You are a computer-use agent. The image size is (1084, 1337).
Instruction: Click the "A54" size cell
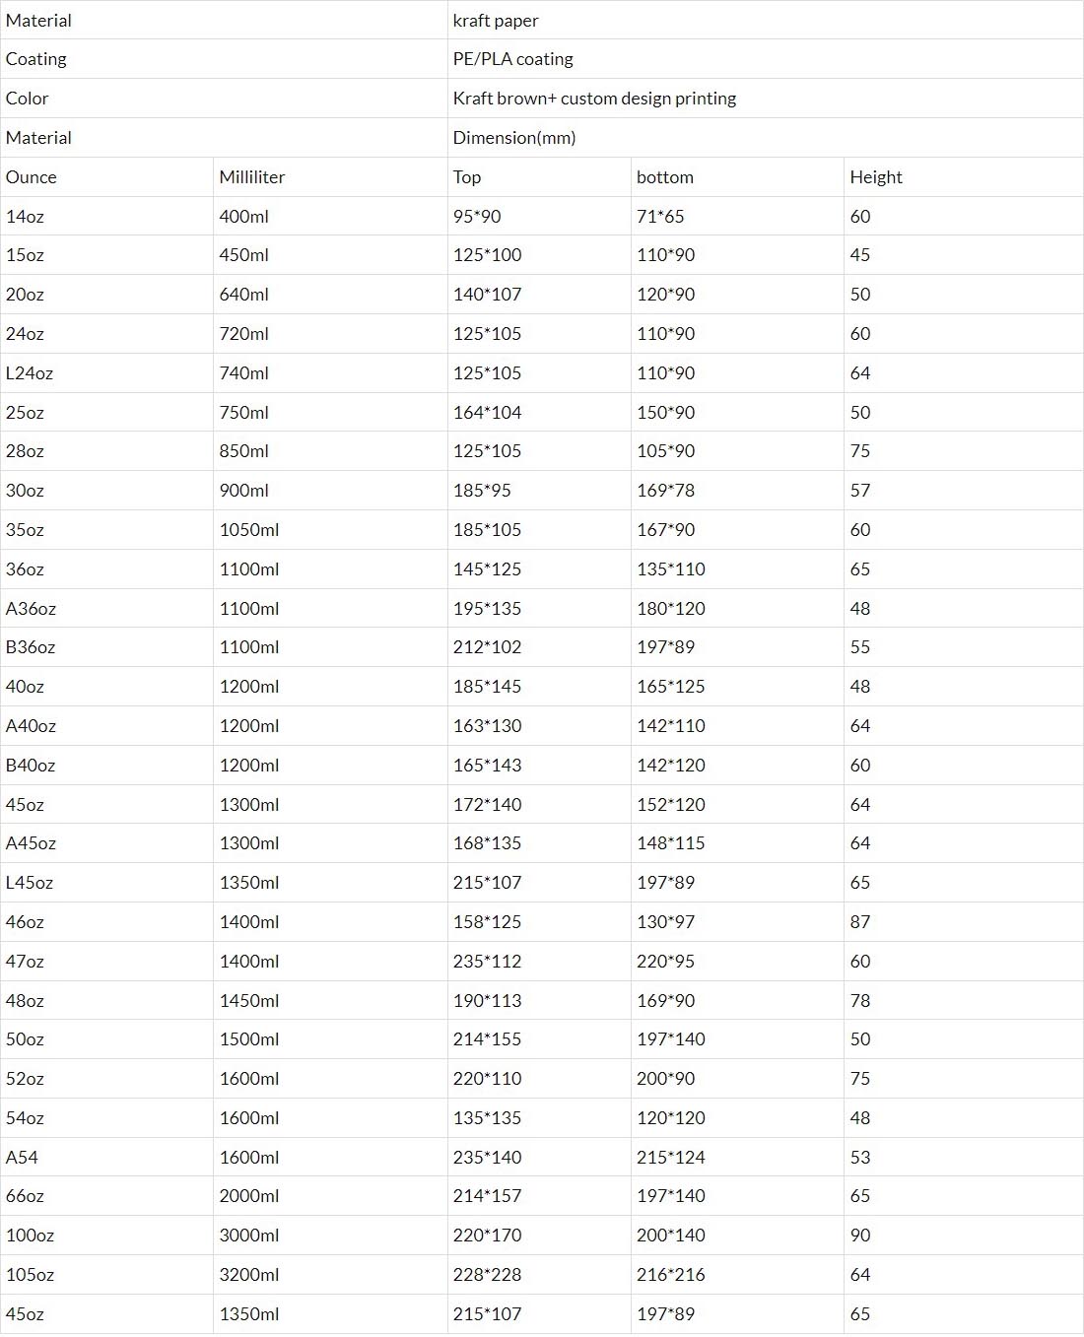pyautogui.click(x=22, y=1158)
